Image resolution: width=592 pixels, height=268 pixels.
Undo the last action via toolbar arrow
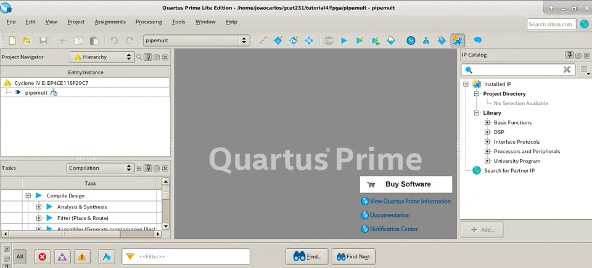113,41
